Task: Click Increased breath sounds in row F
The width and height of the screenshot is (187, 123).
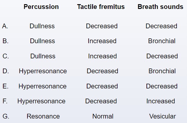Action: (161, 101)
